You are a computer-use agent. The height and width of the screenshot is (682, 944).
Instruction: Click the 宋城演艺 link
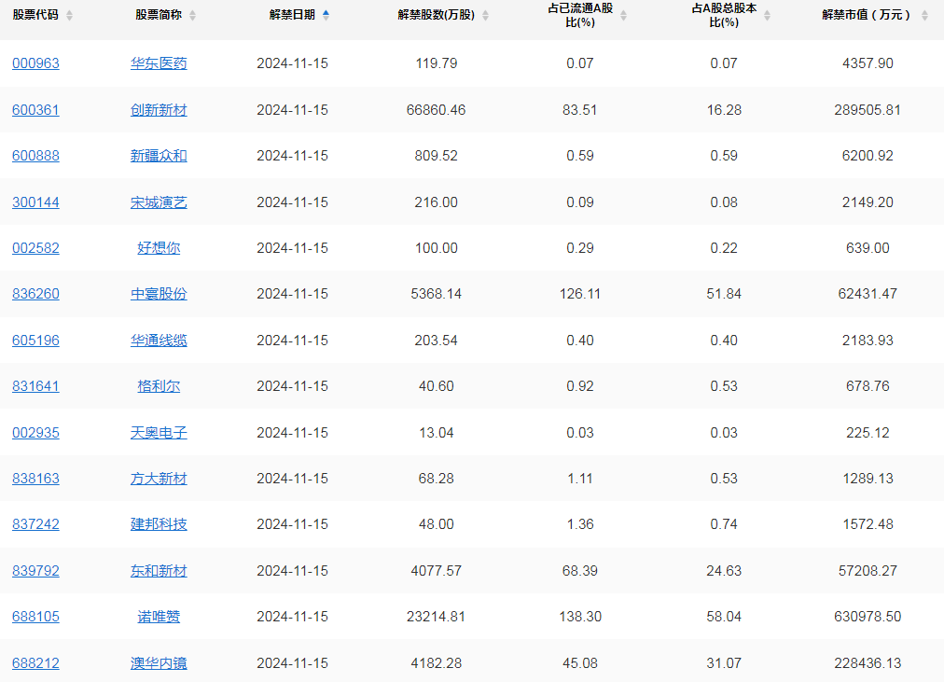pos(159,202)
